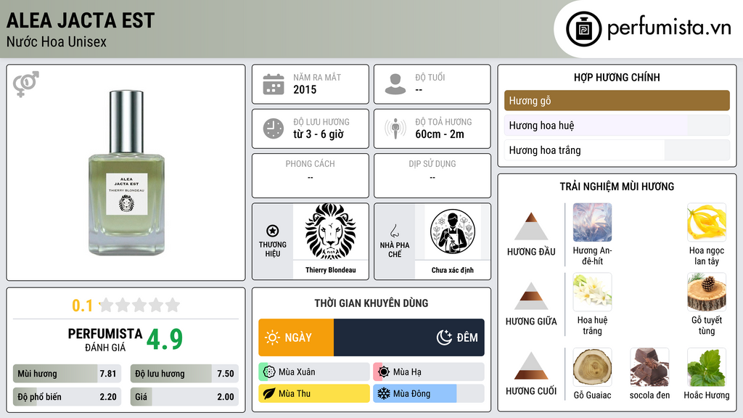Click the 0.1 user rating number
This screenshot has height=418, width=743.
(x=83, y=306)
